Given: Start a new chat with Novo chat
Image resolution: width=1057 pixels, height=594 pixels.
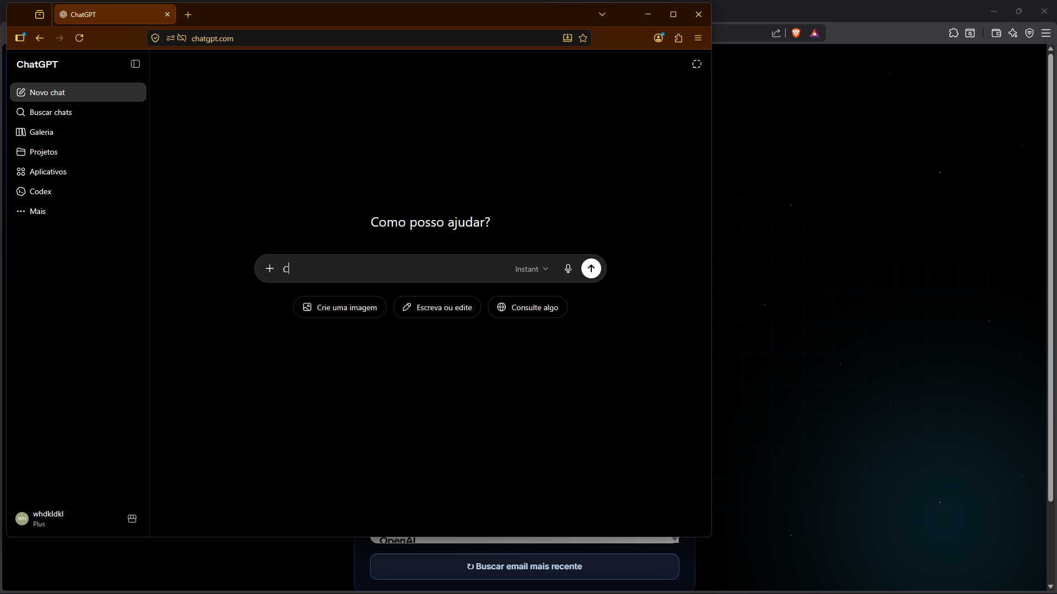Looking at the screenshot, I should pyautogui.click(x=78, y=92).
